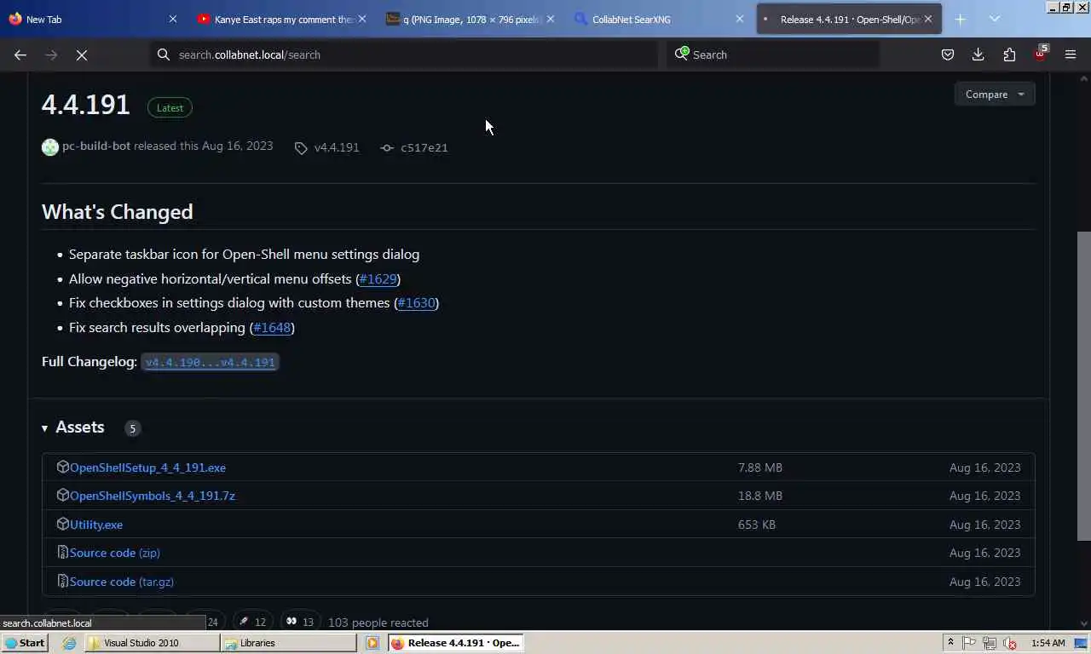Click the page vertical scrollbar thumb
The height and width of the screenshot is (654, 1091).
point(1083,385)
